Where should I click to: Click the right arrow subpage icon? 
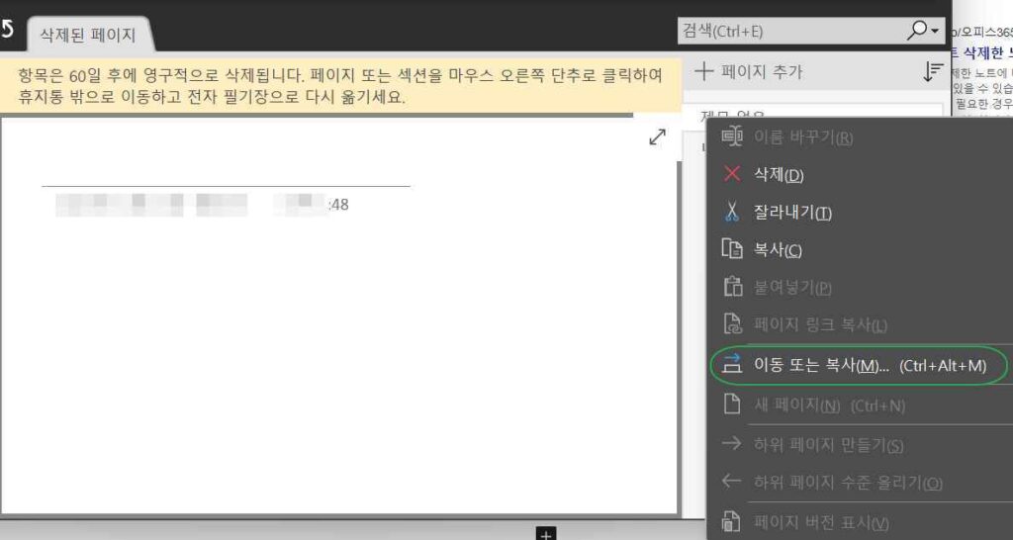point(731,443)
